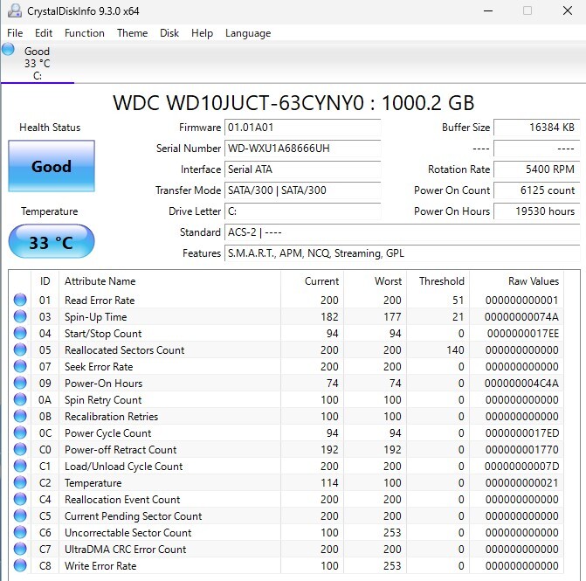
Task: Select the C: drive status circle icon
Action: coord(8,49)
